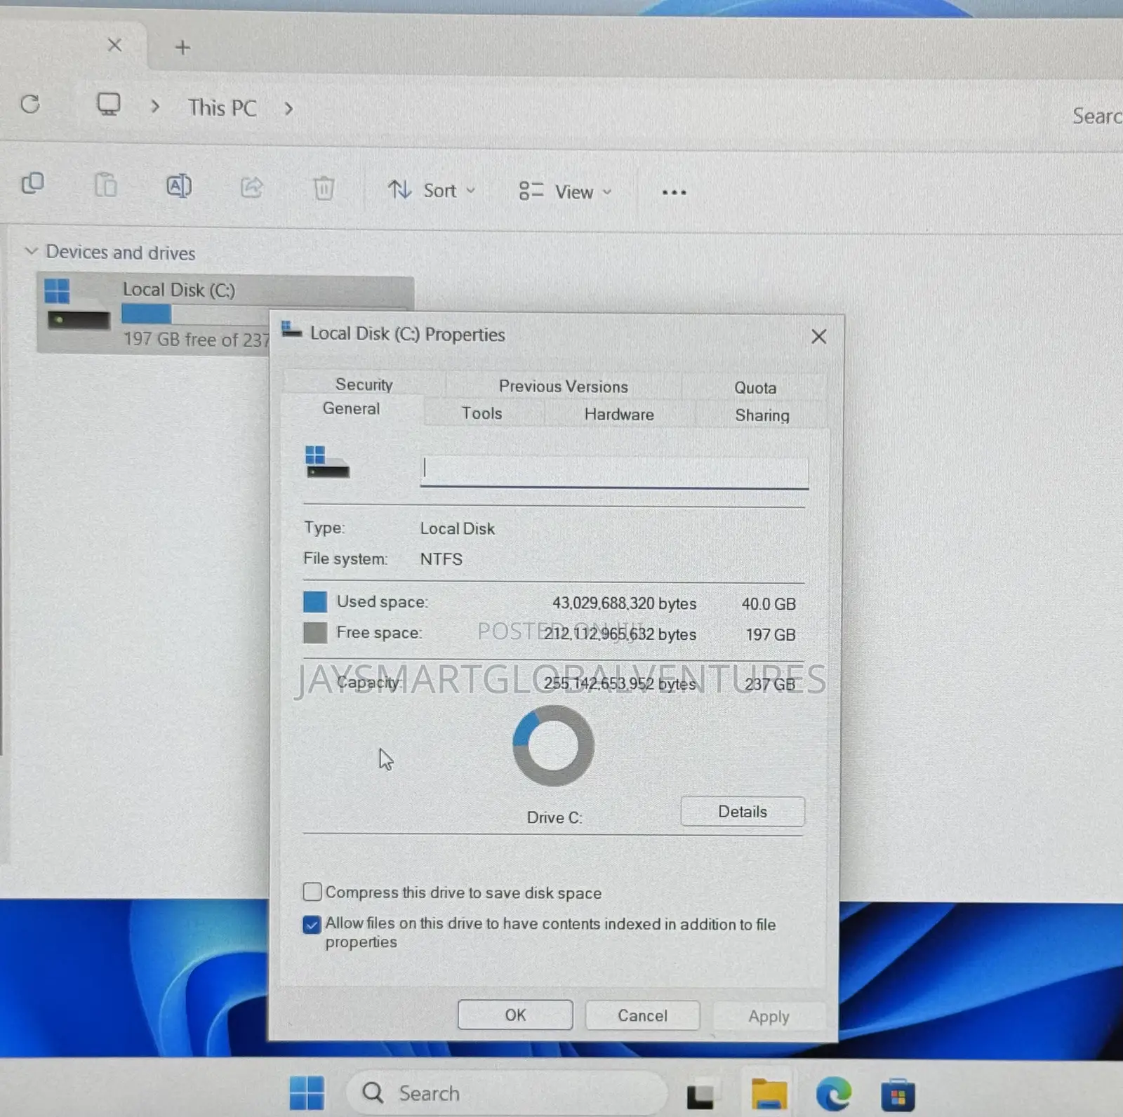Click the Search magnifier icon on taskbar
This screenshot has height=1117, width=1123.
click(x=373, y=1092)
